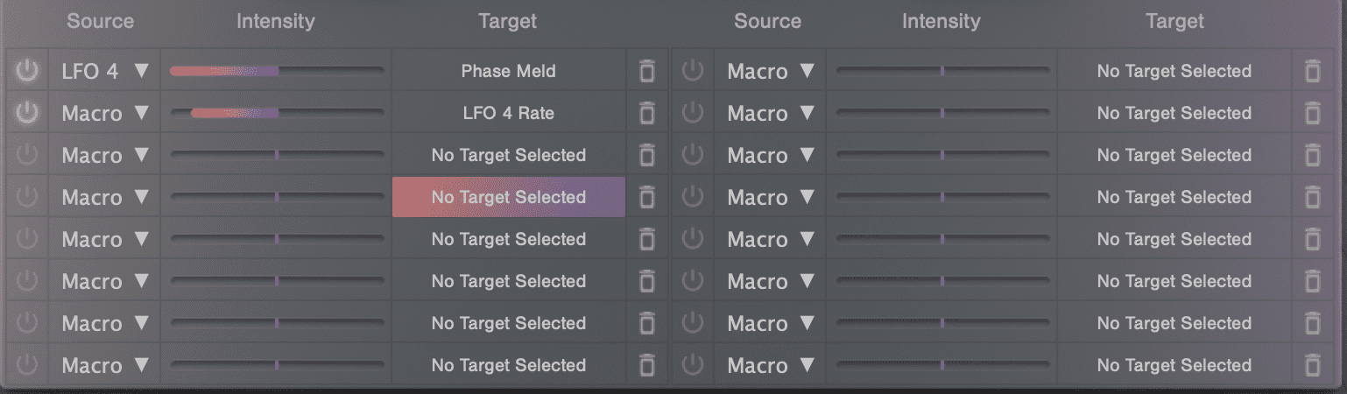
Task: Click the highlighted No Target Selected field
Action: click(x=509, y=197)
